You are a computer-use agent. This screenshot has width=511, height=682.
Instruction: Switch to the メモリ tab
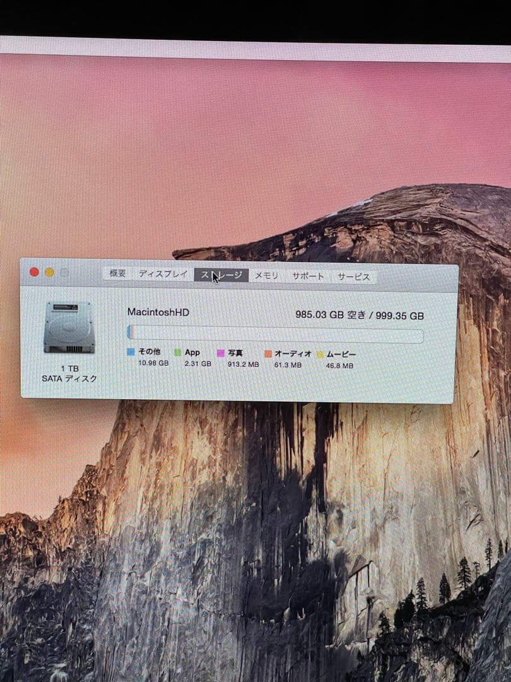[x=266, y=276]
